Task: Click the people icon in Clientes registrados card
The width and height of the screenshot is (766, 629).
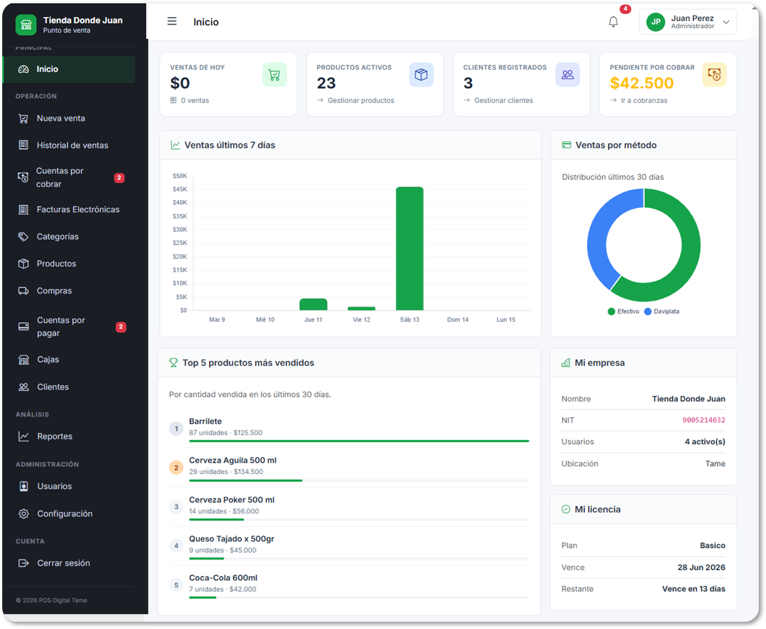Action: [x=567, y=75]
